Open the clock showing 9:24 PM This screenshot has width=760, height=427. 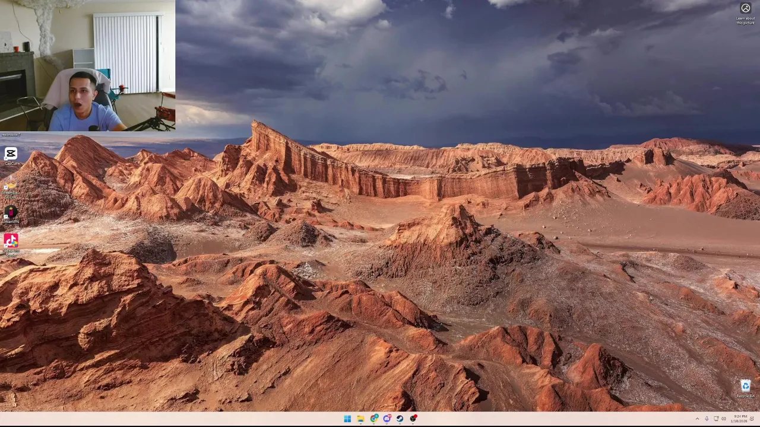[x=740, y=419]
